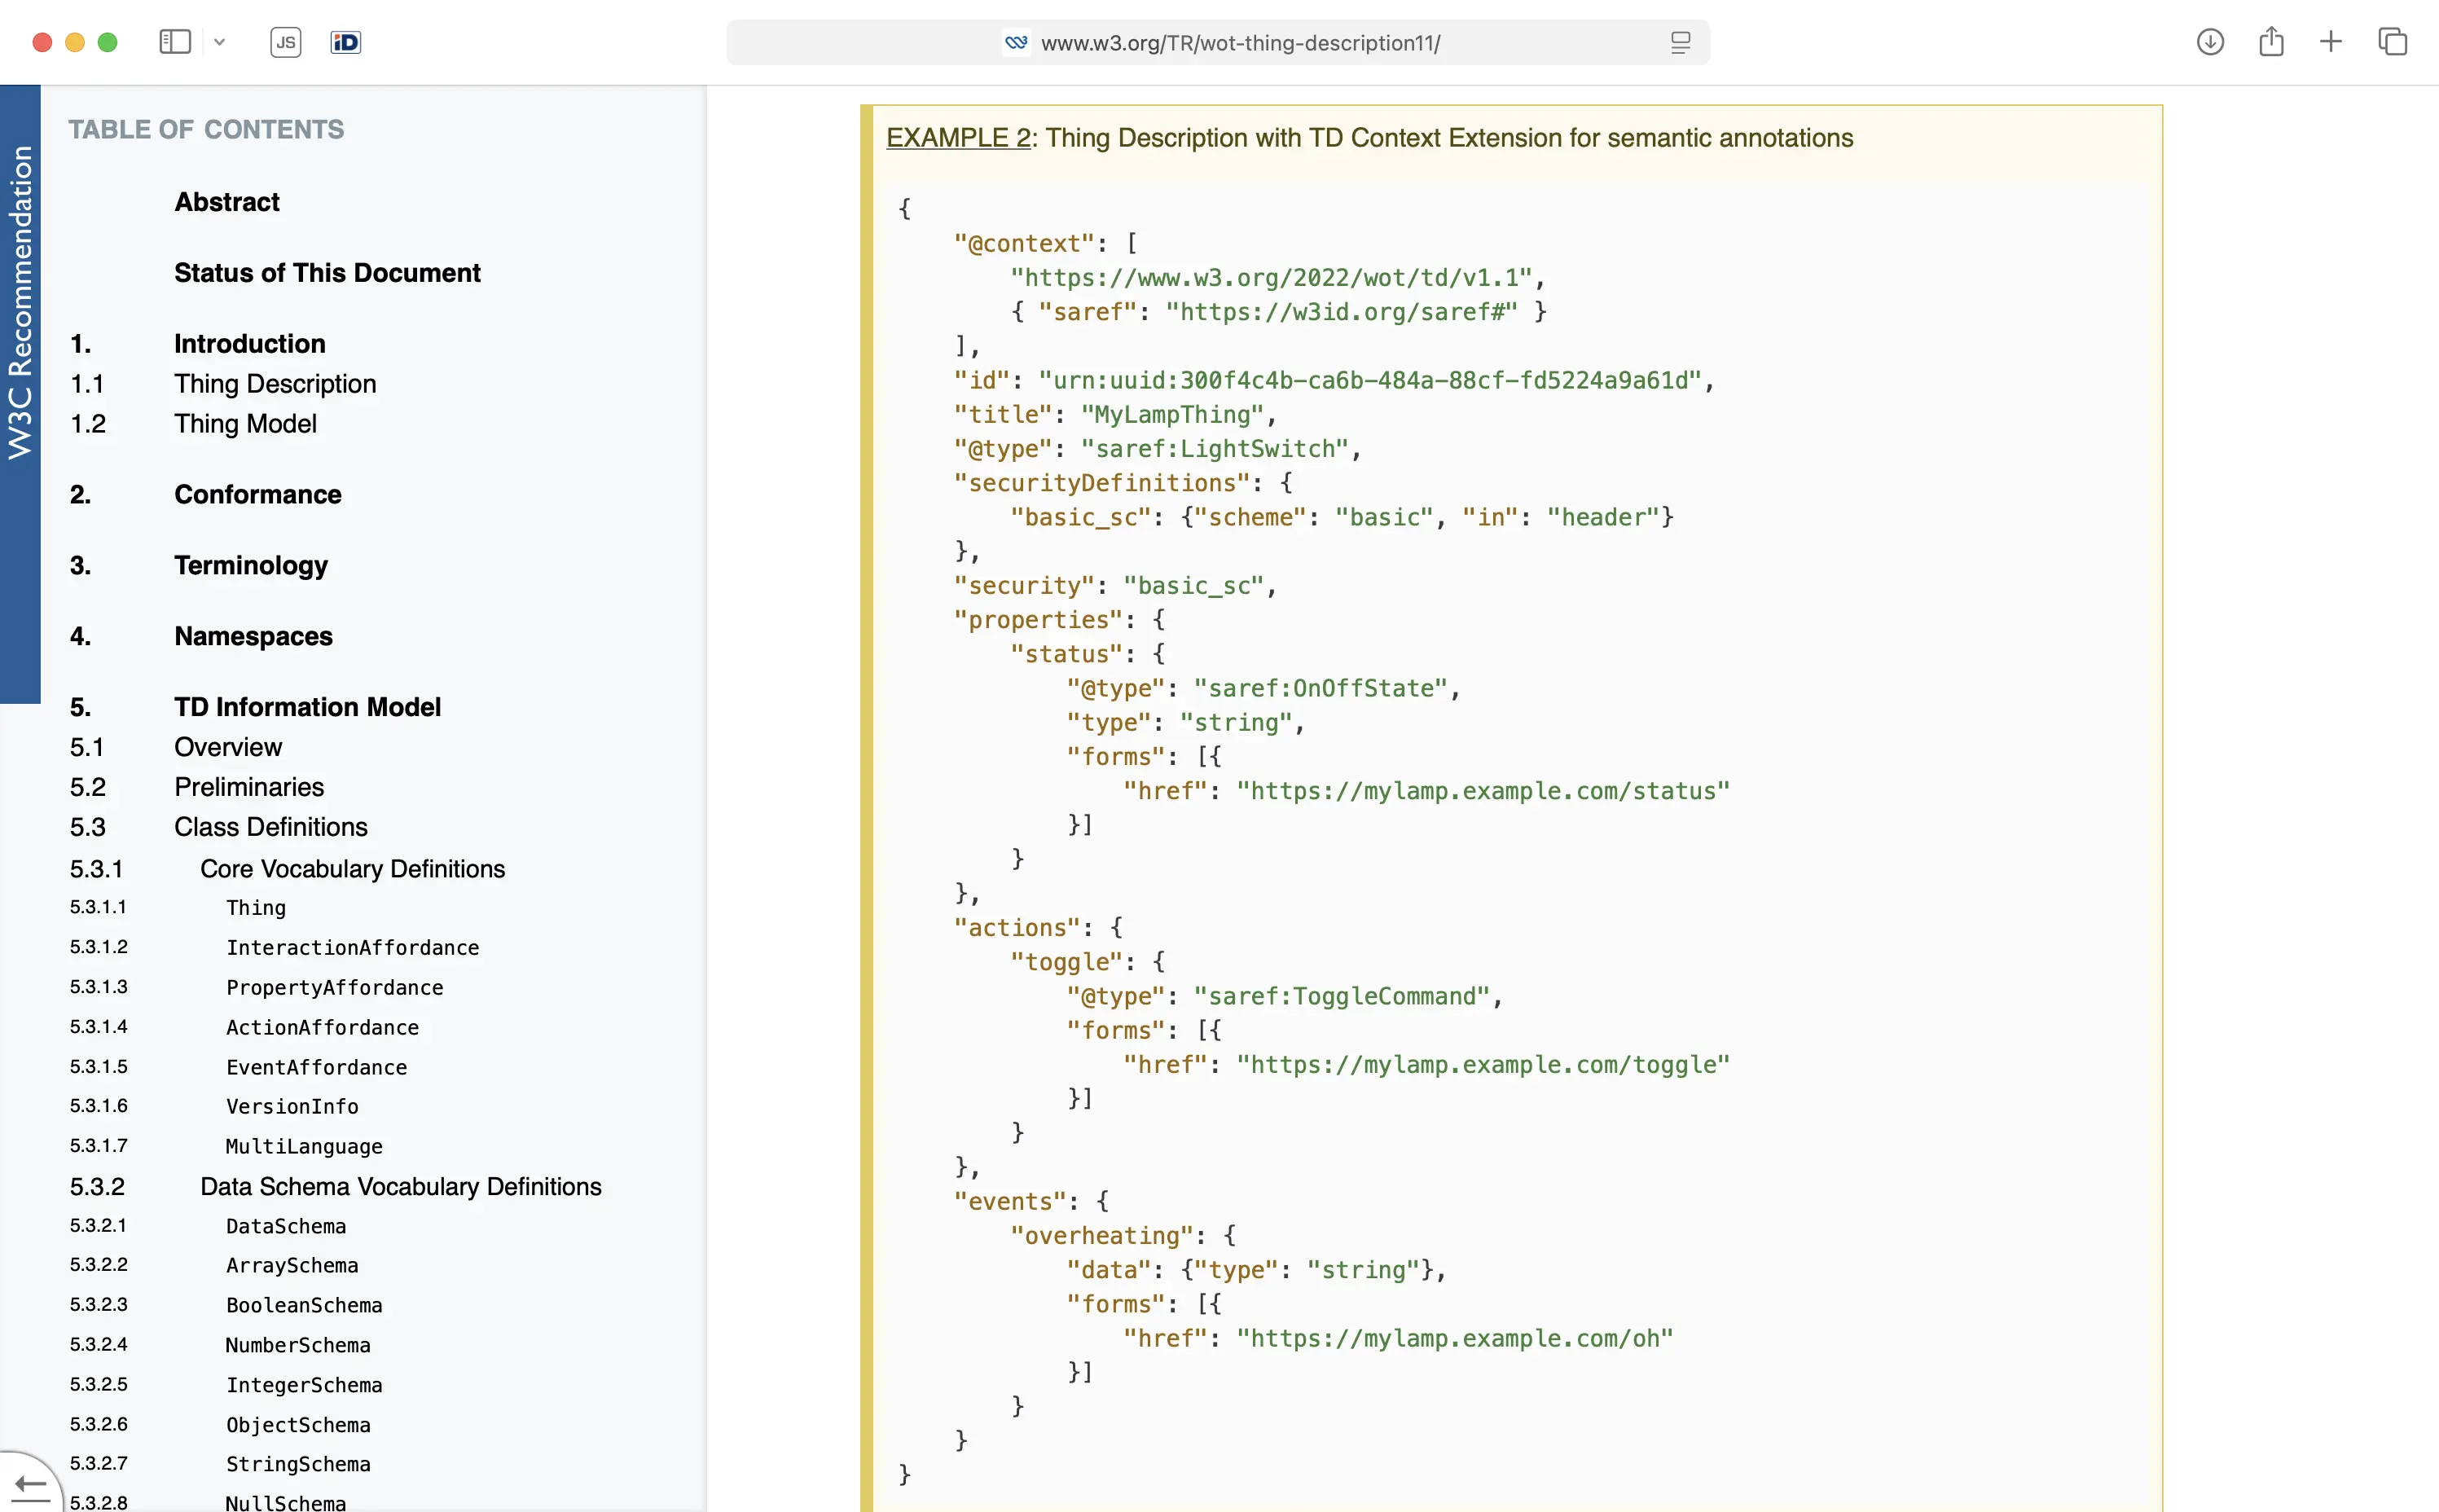The width and height of the screenshot is (2439, 1512).
Task: Click the urn:uuid id string in code
Action: point(1370,381)
